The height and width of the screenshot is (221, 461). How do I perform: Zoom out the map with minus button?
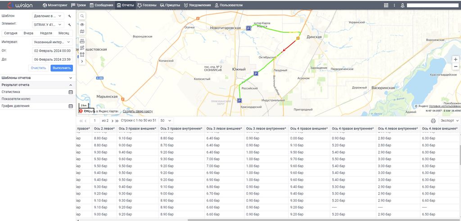pos(455,66)
